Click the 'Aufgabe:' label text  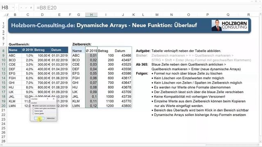point(143,51)
